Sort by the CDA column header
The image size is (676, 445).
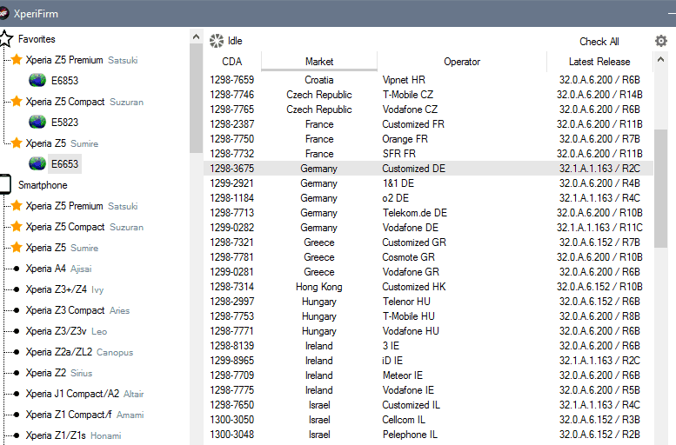pyautogui.click(x=232, y=62)
